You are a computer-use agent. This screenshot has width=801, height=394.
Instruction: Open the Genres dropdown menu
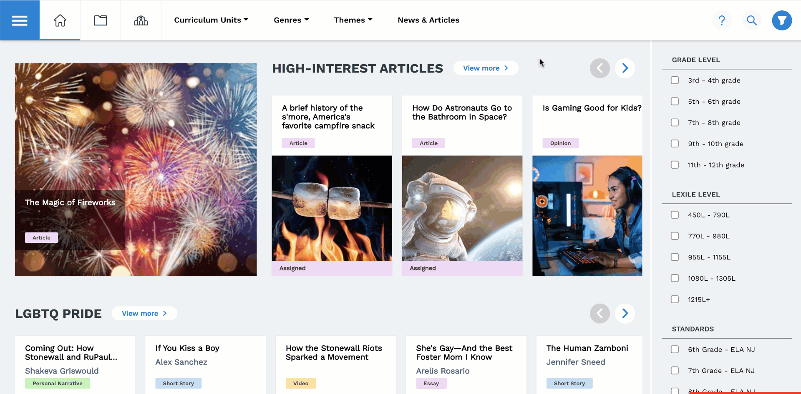click(x=291, y=20)
